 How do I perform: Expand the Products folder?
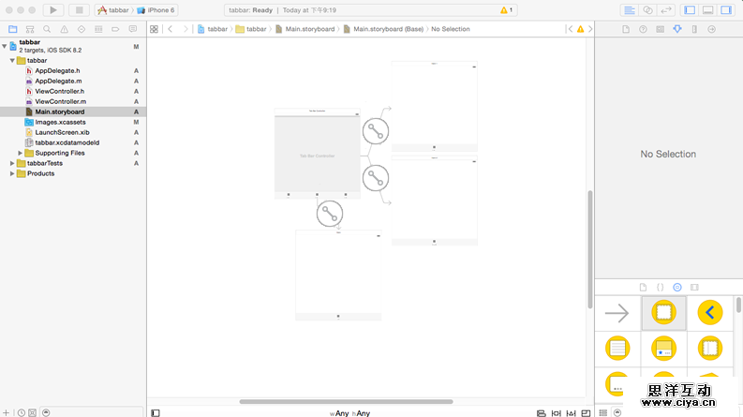pyautogui.click(x=12, y=173)
